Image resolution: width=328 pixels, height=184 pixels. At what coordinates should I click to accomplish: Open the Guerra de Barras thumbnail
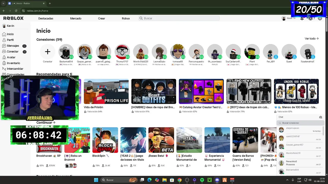coord(245,140)
